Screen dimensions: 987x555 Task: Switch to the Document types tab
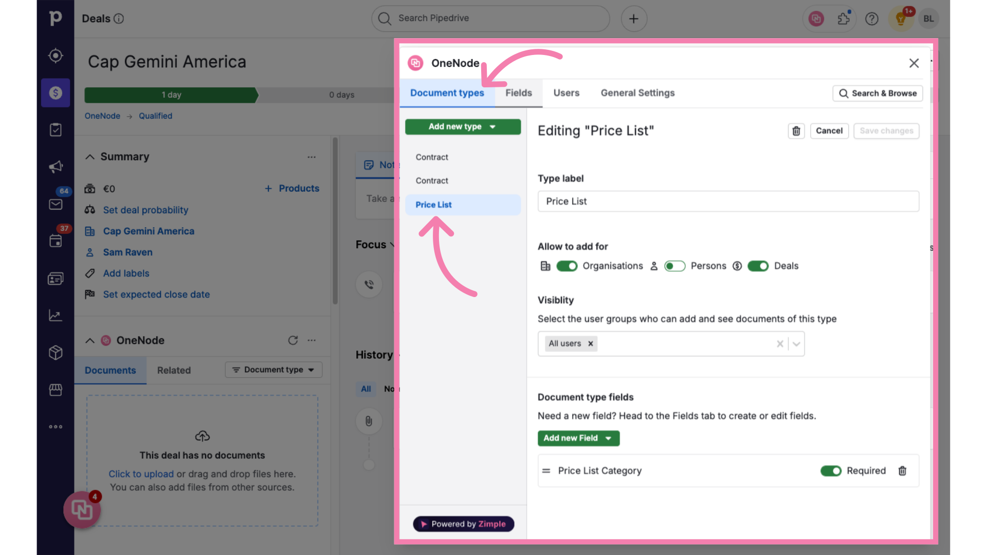pos(447,93)
